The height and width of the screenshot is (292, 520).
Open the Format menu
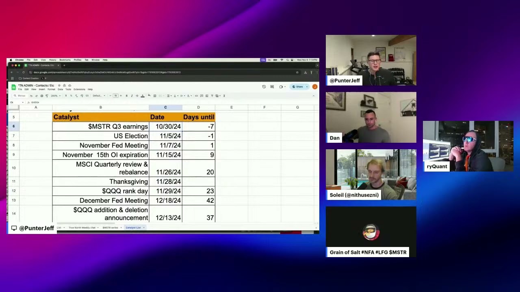[x=51, y=89]
